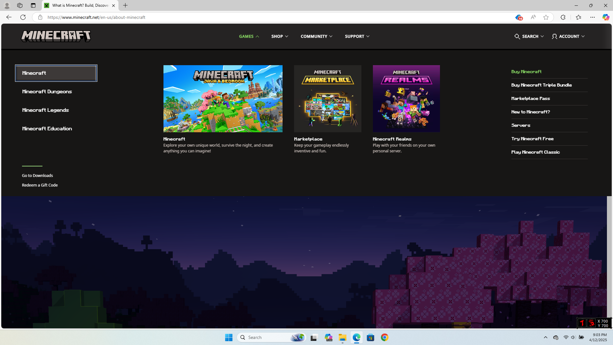Image resolution: width=613 pixels, height=345 pixels.
Task: Close the Minecraft browser tab
Action: tap(113, 5)
